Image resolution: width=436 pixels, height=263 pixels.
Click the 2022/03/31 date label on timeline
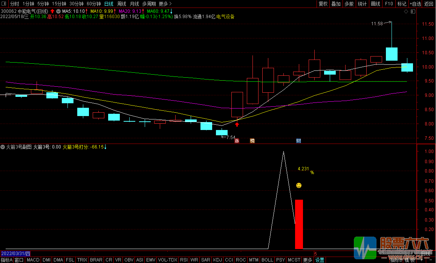pyautogui.click(x=17, y=254)
